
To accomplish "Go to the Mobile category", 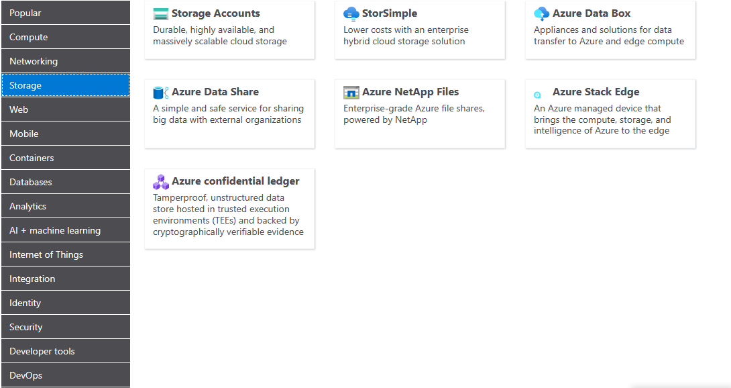I will tap(66, 134).
